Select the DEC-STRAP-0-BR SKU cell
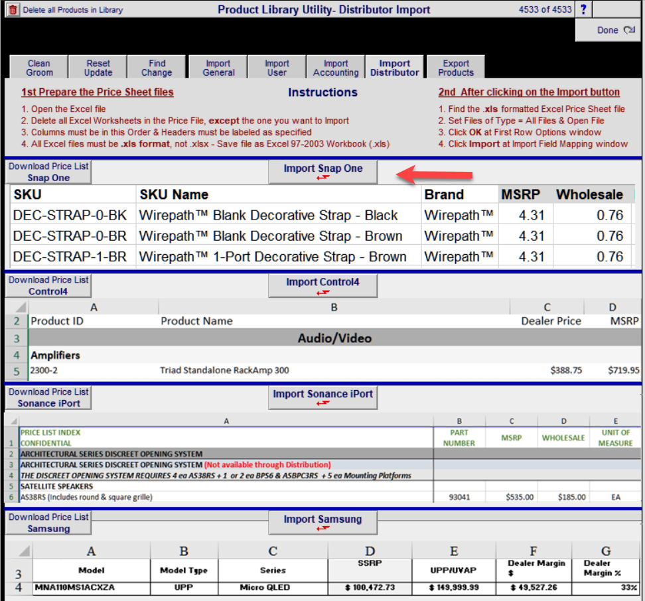This screenshot has width=645, height=601. [73, 236]
